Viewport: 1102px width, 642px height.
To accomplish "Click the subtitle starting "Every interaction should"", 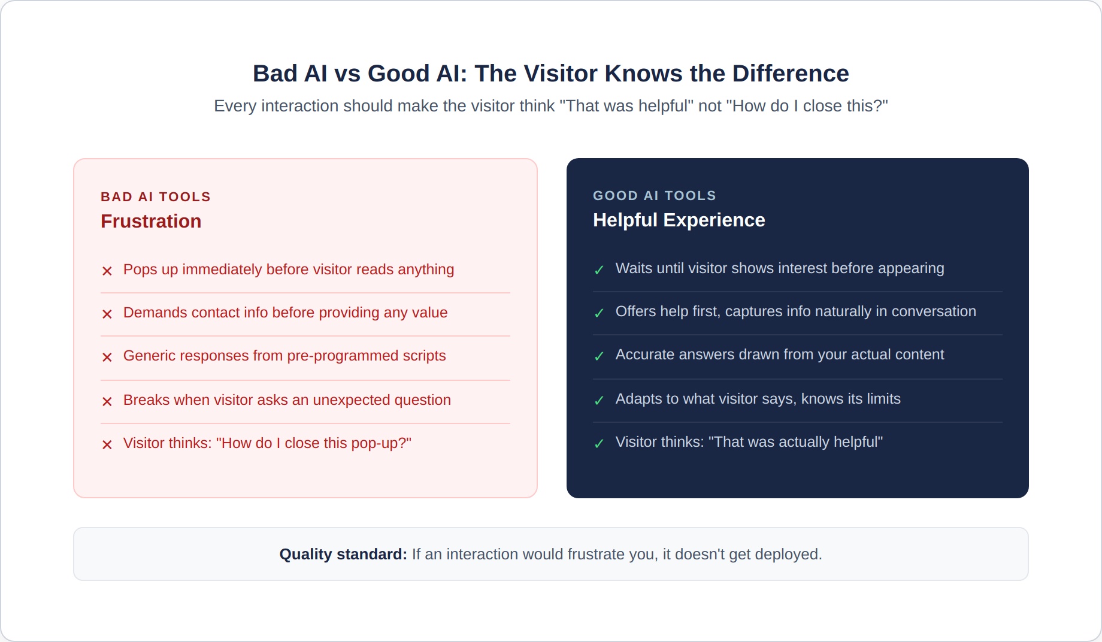I will 550,106.
